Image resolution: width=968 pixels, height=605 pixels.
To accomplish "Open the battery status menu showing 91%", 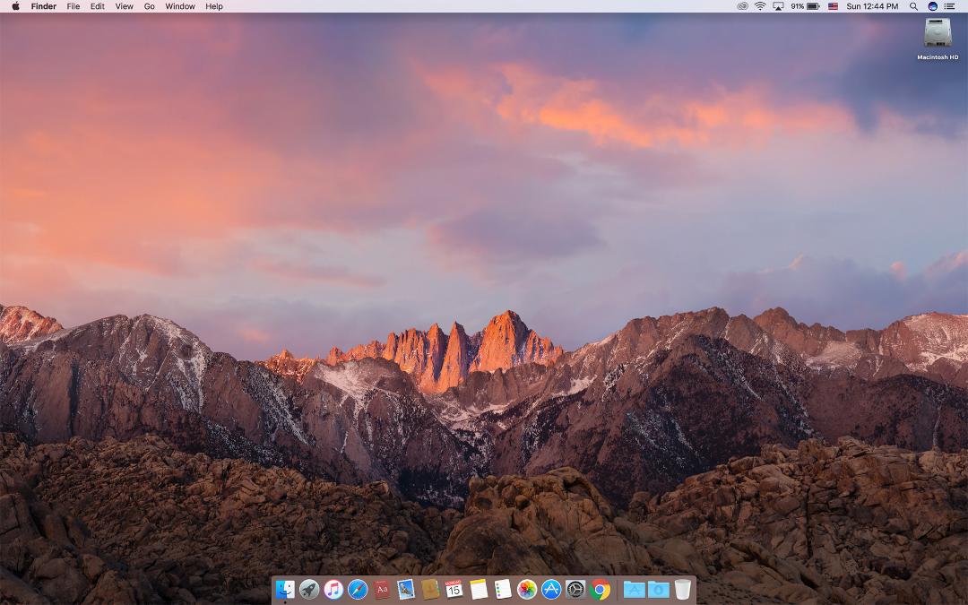I will (805, 6).
